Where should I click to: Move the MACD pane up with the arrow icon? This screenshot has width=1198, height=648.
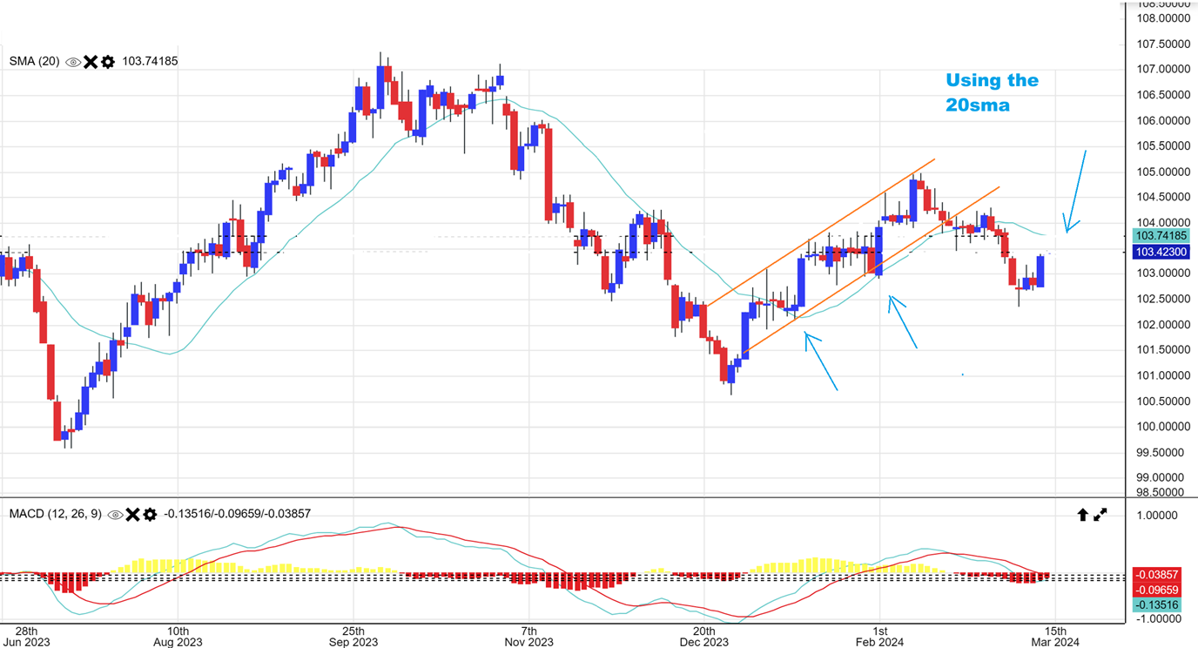pos(1083,515)
